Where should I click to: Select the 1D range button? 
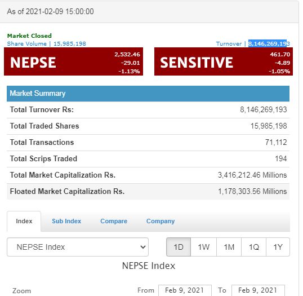[179, 247]
